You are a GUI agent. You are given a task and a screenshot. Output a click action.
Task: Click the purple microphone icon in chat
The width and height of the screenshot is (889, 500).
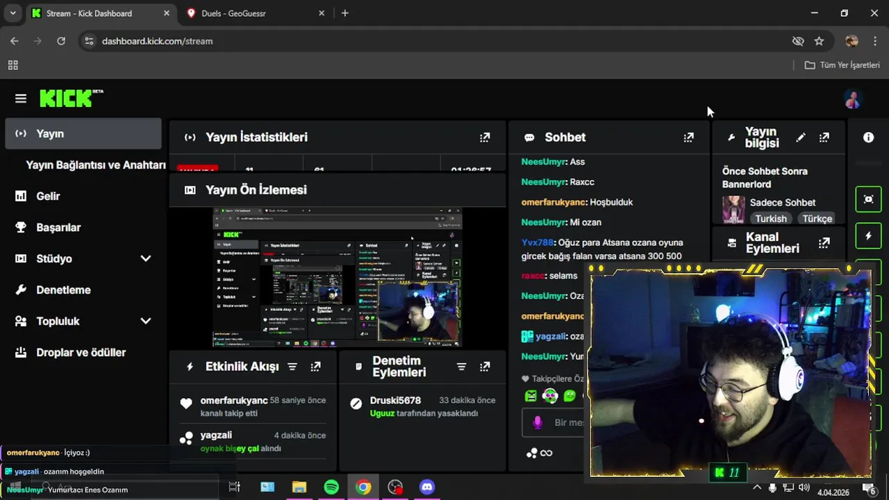[537, 422]
